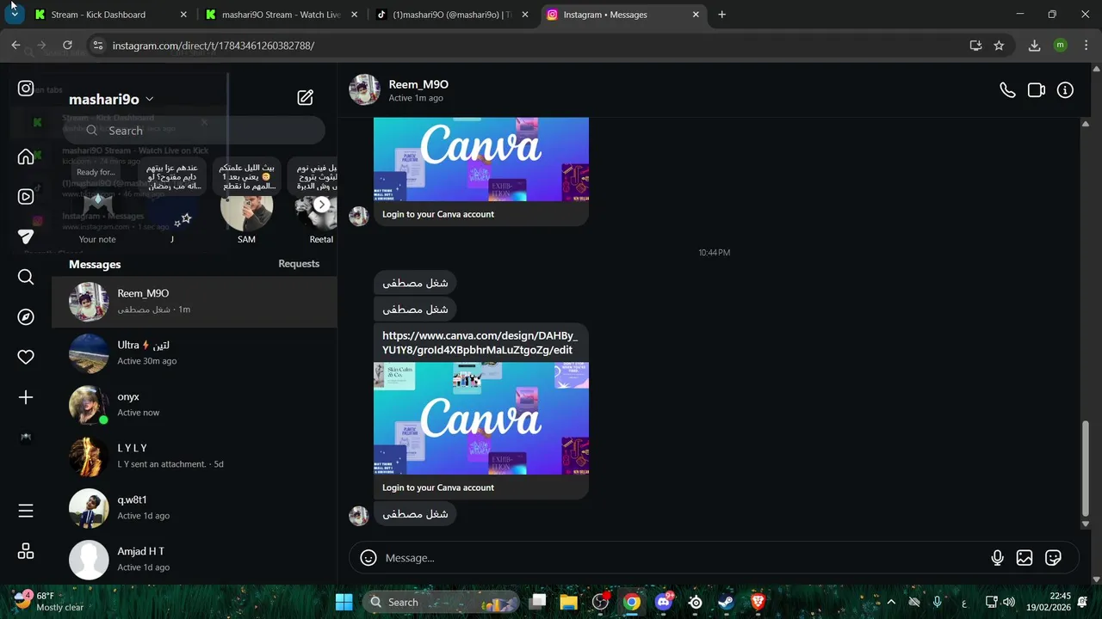This screenshot has height=619, width=1102.
Task: Open the lower Canva preview thumbnail
Action: click(x=481, y=418)
